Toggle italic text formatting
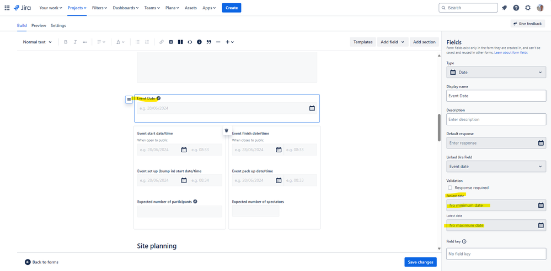 (x=75, y=42)
